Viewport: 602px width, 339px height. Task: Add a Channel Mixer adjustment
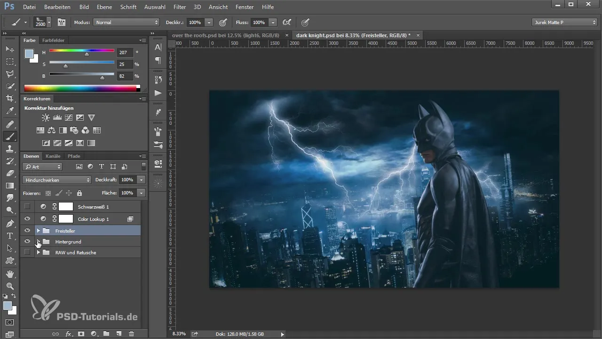pyautogui.click(x=86, y=130)
